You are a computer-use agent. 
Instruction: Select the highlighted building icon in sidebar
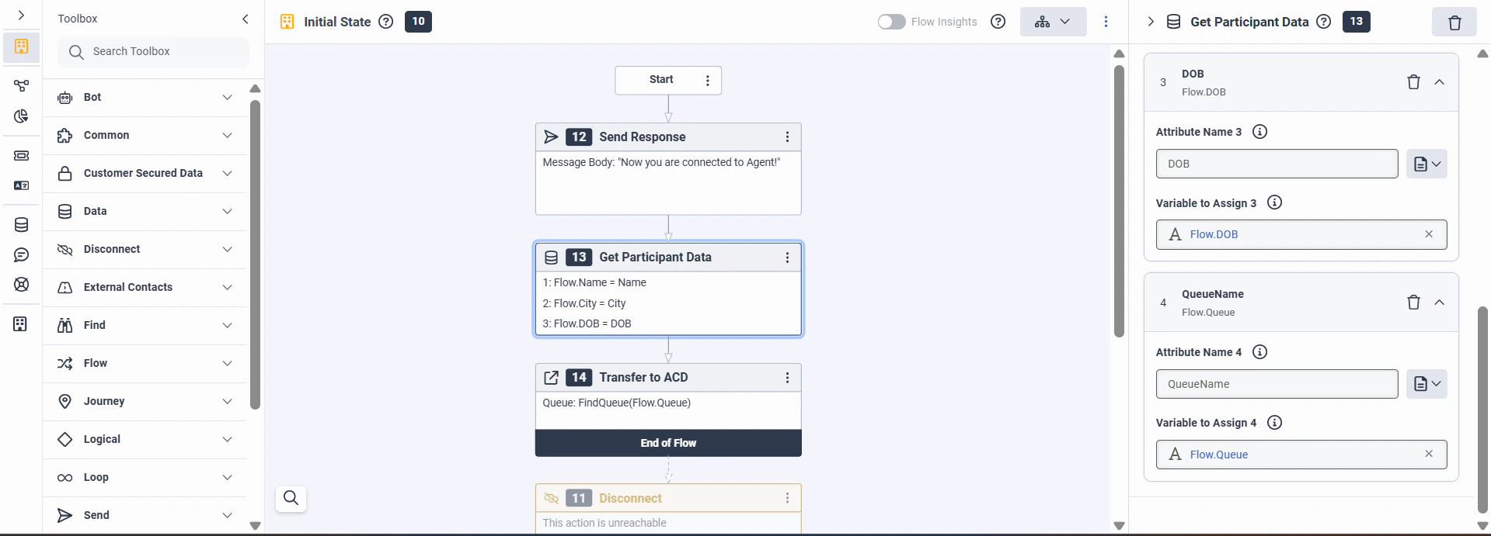pyautogui.click(x=21, y=47)
